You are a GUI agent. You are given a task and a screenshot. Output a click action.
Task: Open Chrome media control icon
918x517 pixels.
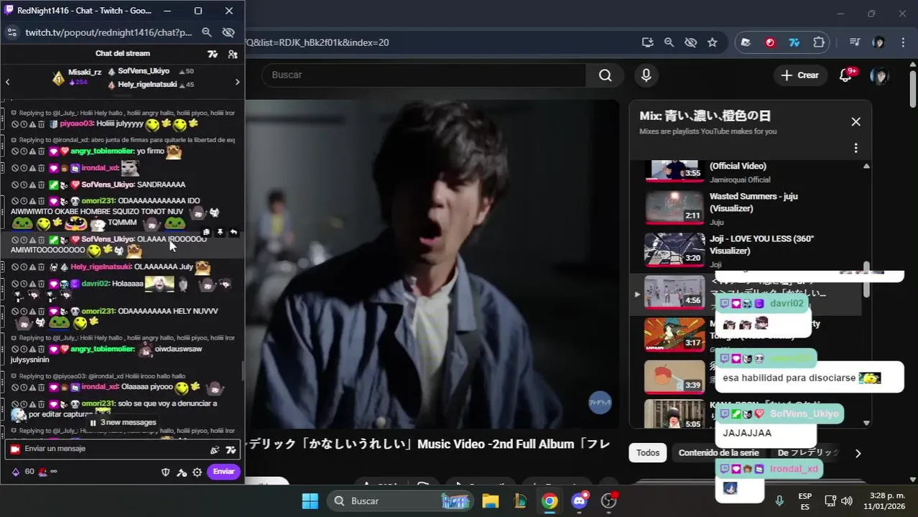[x=855, y=42]
